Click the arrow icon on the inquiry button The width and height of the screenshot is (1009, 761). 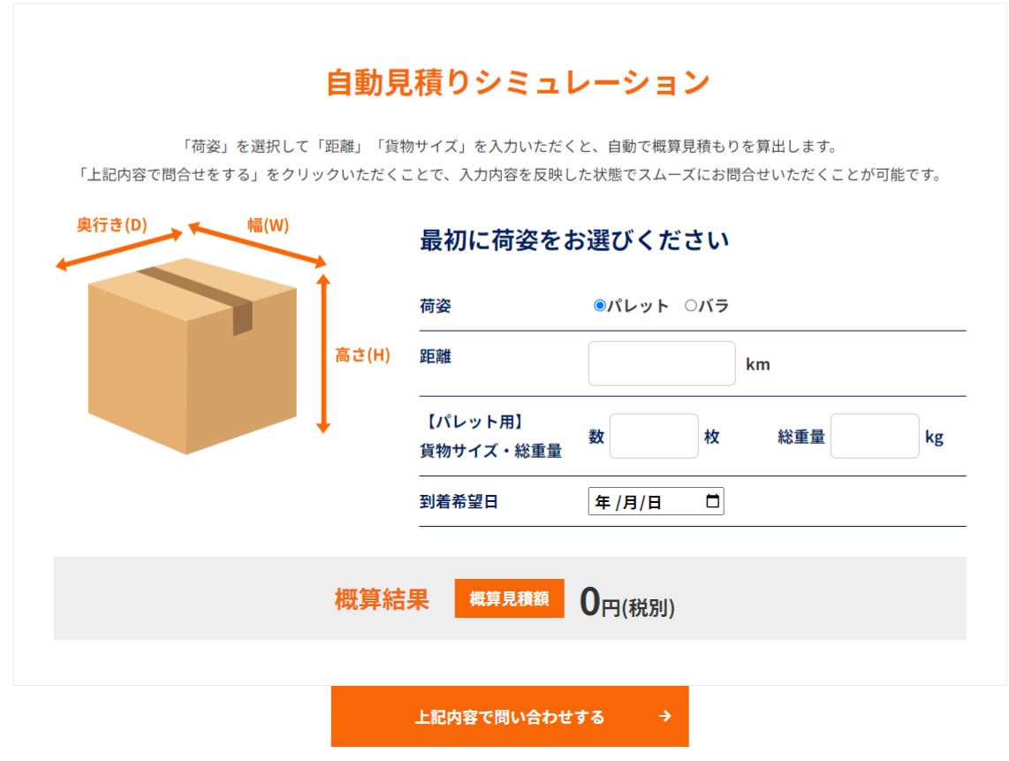point(665,717)
